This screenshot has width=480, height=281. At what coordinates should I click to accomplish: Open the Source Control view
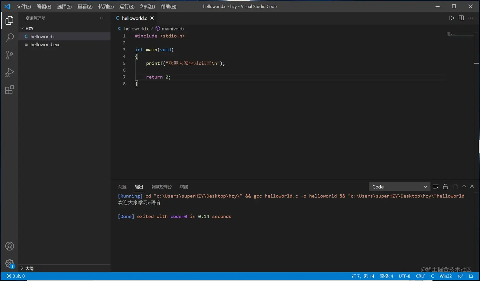10,55
